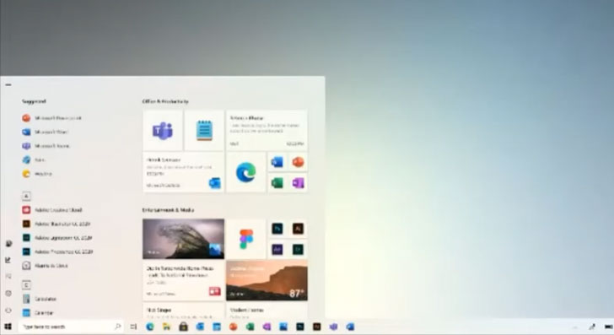Open Word in the Office tile folder

[x=277, y=162]
